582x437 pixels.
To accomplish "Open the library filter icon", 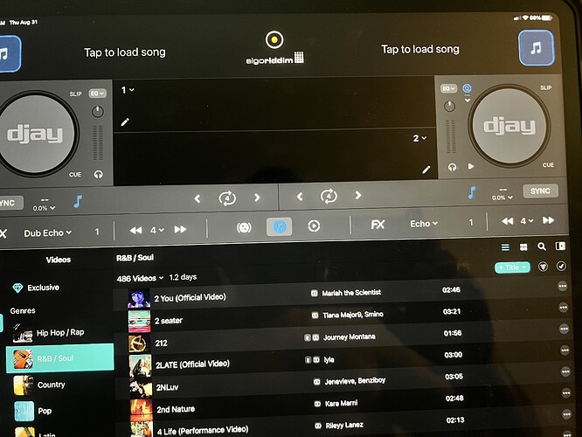I will [543, 267].
